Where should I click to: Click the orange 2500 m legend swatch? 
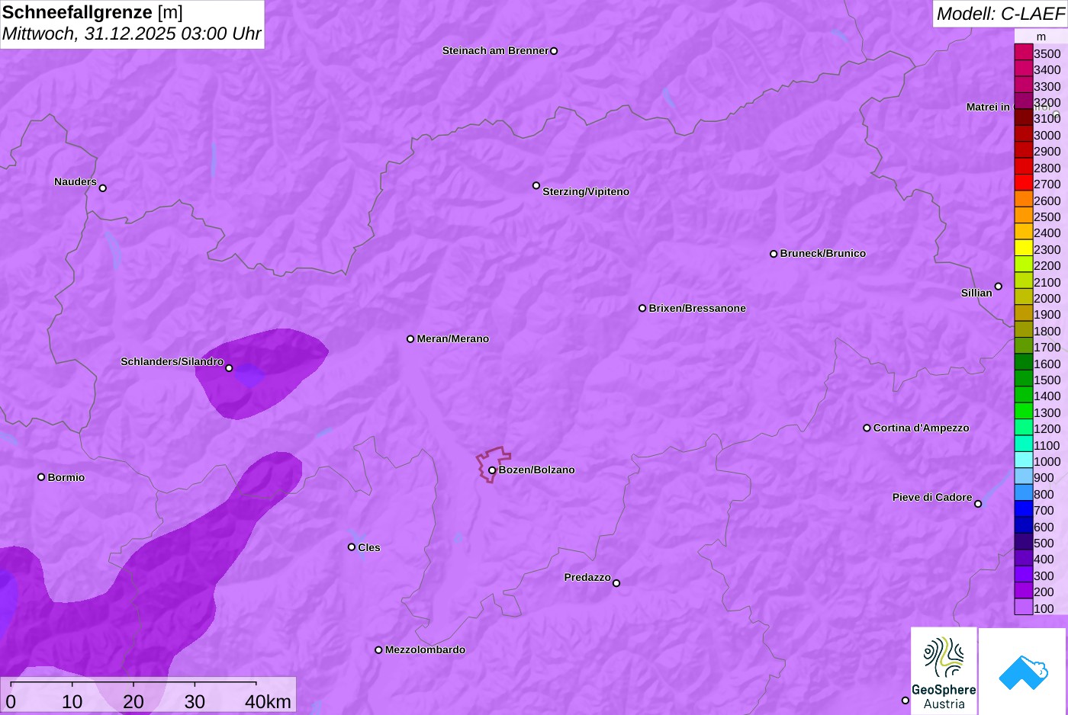[x=1023, y=216]
